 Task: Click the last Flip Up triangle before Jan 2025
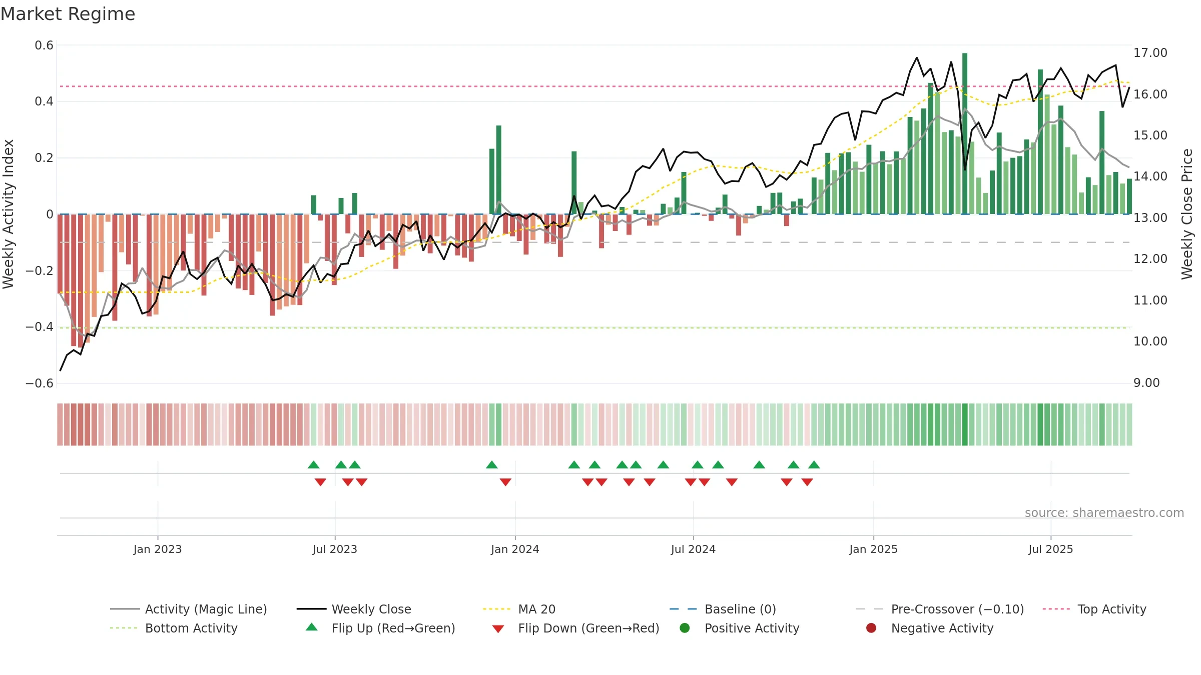click(x=814, y=465)
